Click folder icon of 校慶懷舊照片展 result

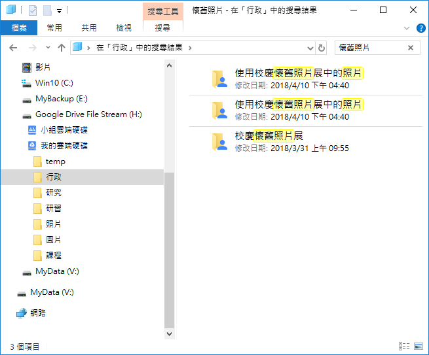pyautogui.click(x=219, y=142)
